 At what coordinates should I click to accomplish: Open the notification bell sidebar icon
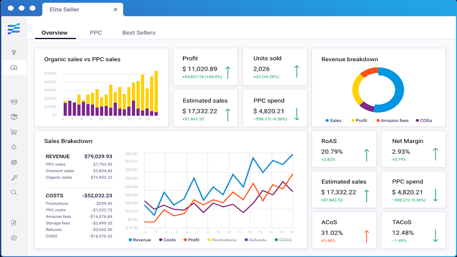[14, 147]
